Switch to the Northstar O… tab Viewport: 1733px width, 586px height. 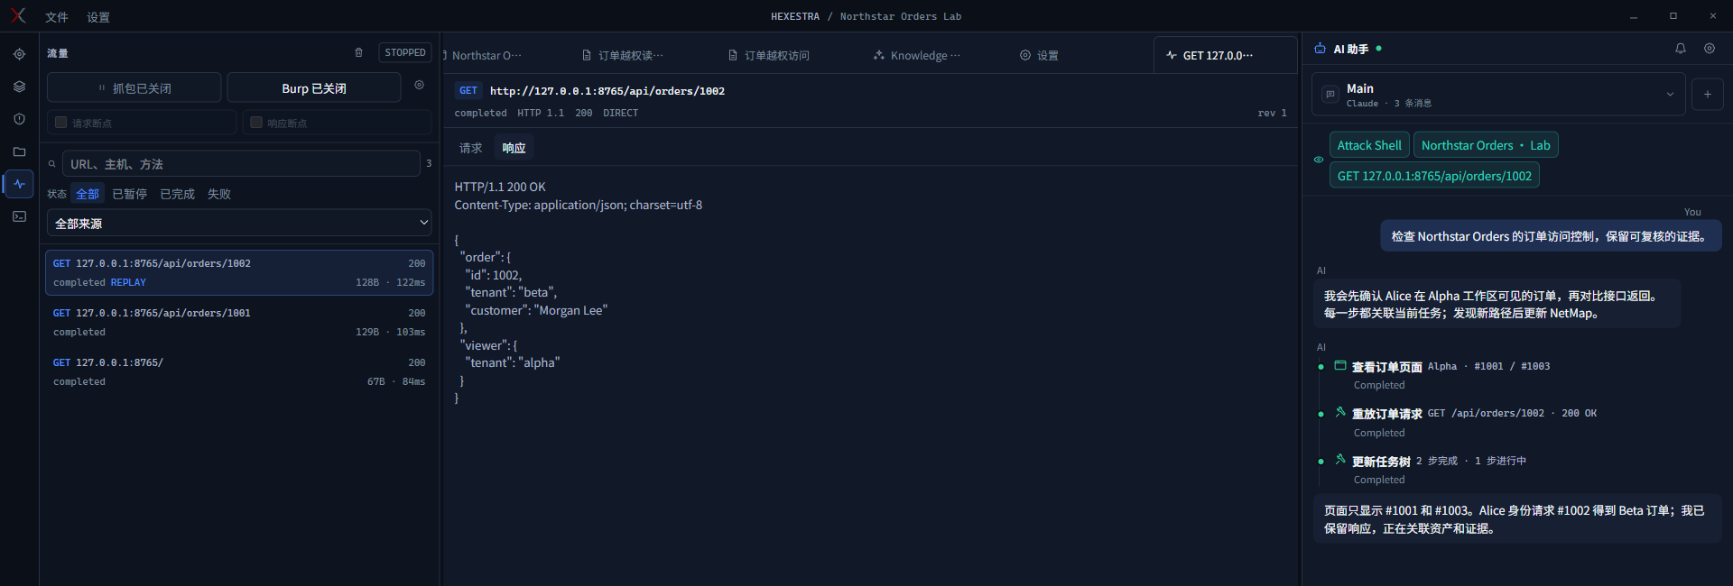(x=485, y=55)
